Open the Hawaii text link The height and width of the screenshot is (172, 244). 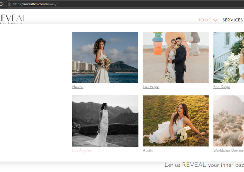point(78,87)
